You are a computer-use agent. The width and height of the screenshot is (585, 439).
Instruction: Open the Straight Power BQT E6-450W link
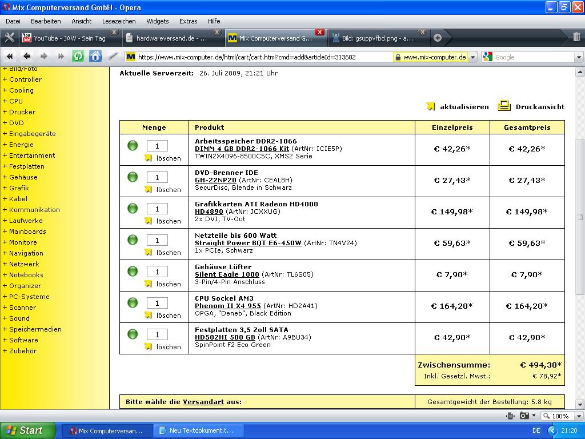248,243
